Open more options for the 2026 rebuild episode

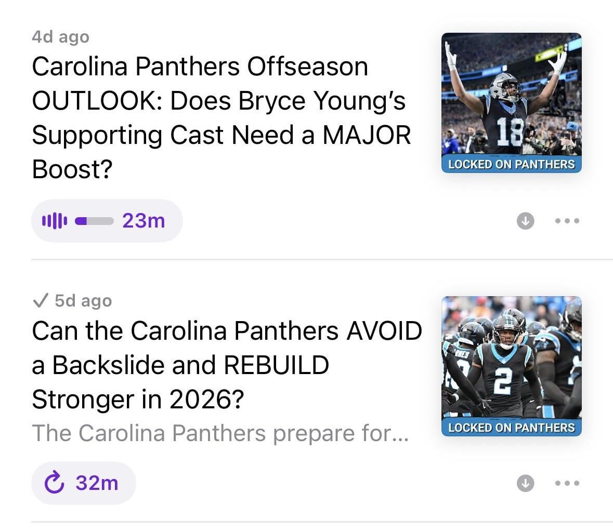point(567,483)
